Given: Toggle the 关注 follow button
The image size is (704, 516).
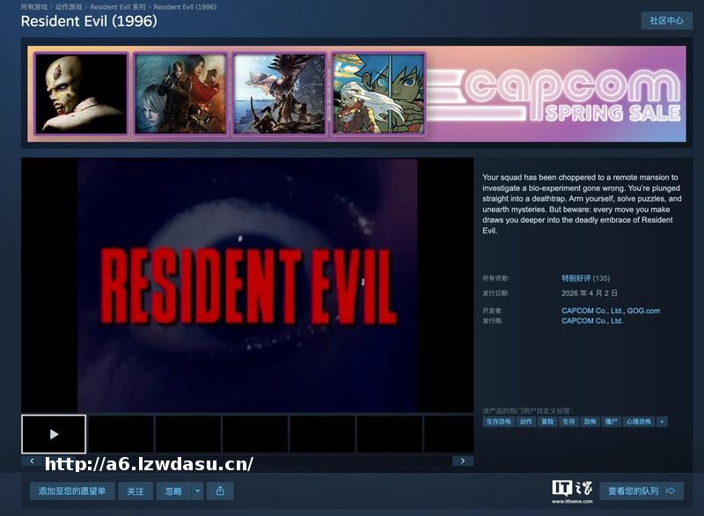Looking at the screenshot, I should tap(135, 490).
